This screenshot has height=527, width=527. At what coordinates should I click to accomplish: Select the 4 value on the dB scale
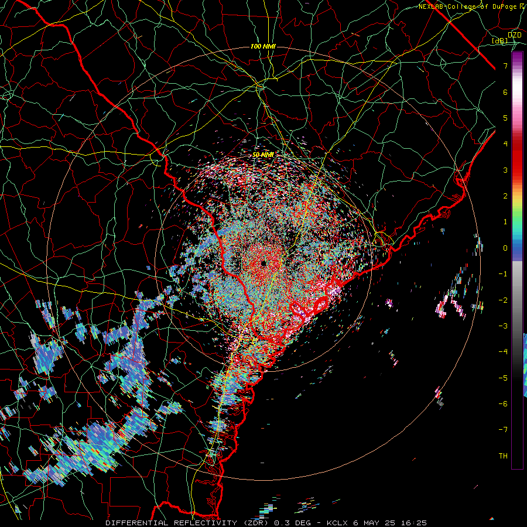505,144
